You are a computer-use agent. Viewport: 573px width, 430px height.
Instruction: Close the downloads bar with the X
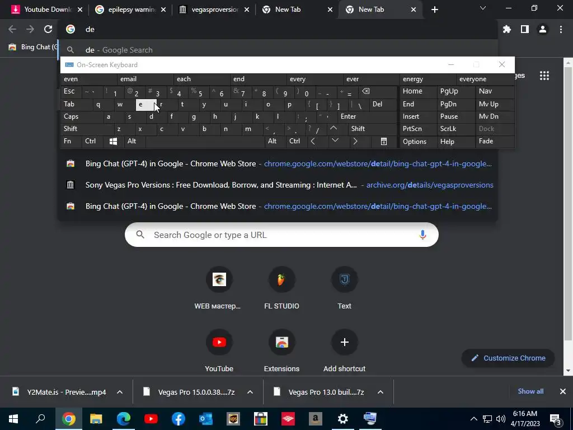(563, 391)
